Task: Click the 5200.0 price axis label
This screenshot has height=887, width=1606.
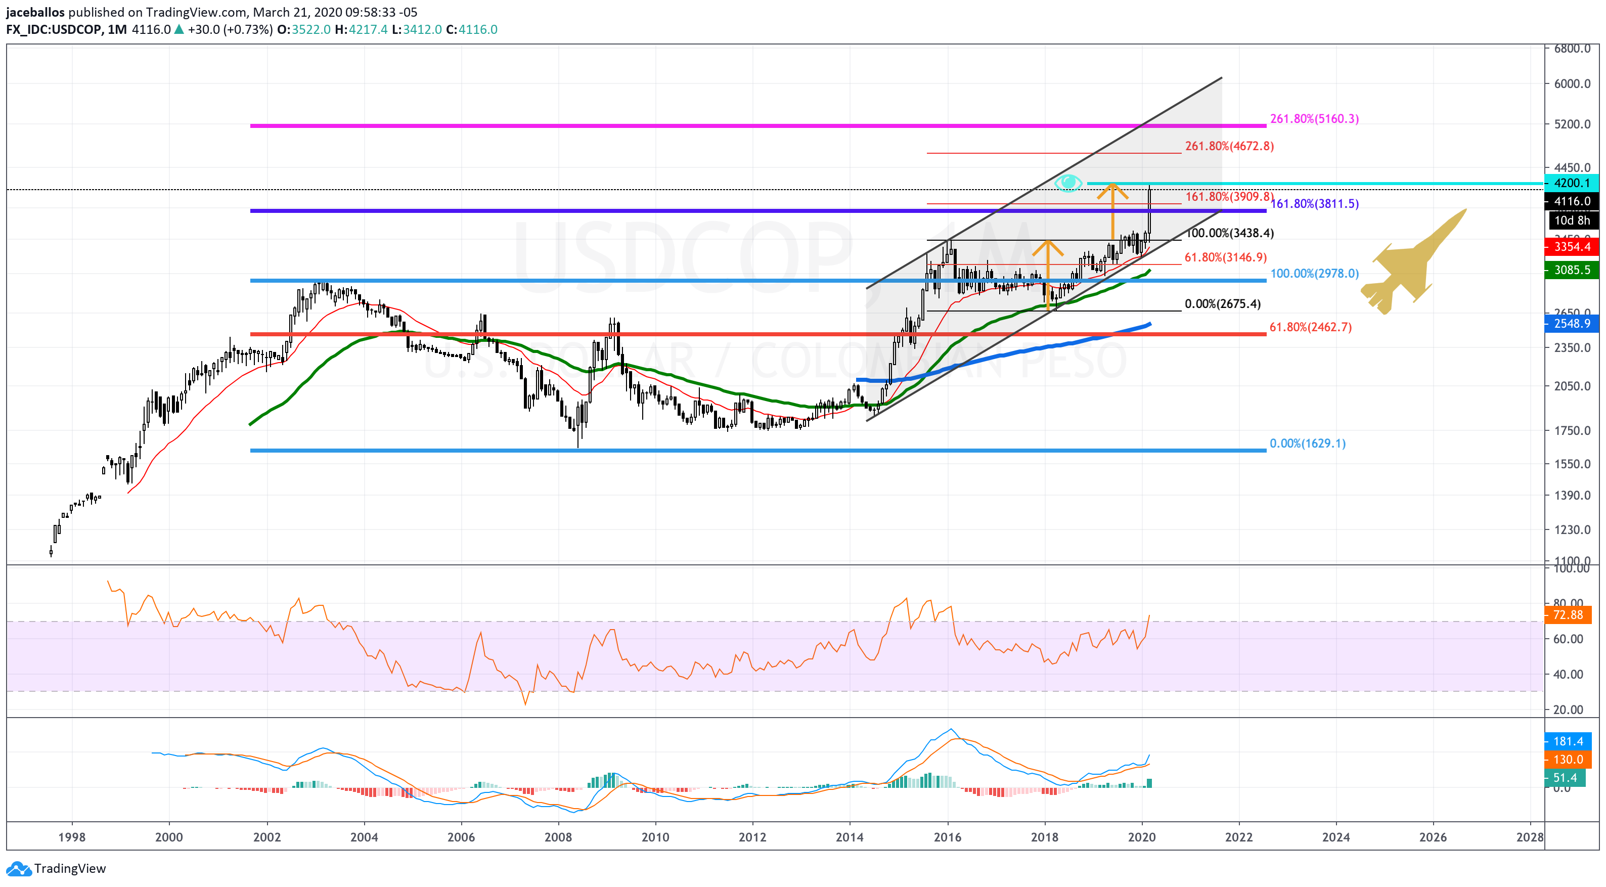Action: [x=1572, y=124]
